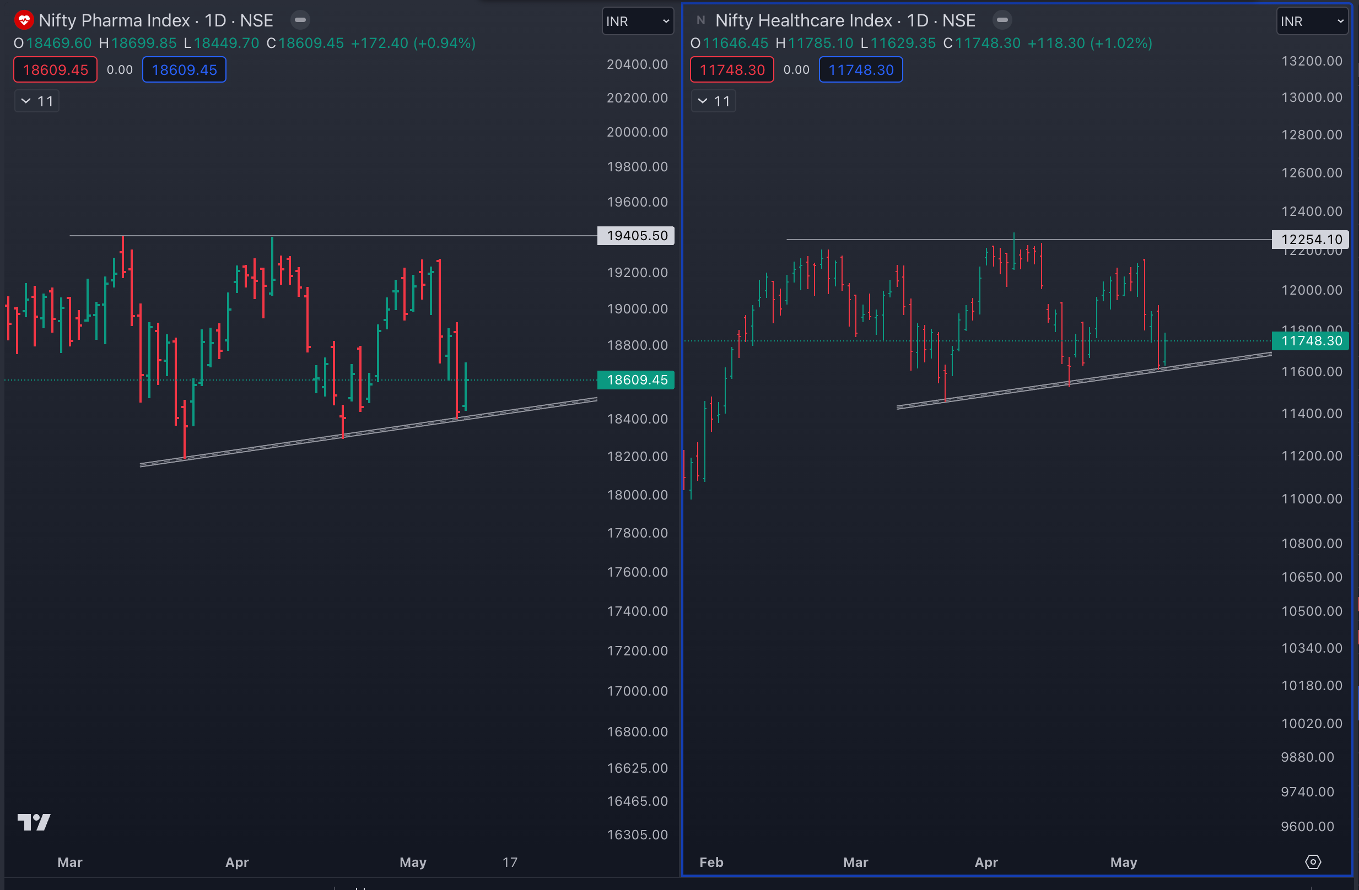
Task: Click the market status dot beside Pharma title
Action: 300,20
